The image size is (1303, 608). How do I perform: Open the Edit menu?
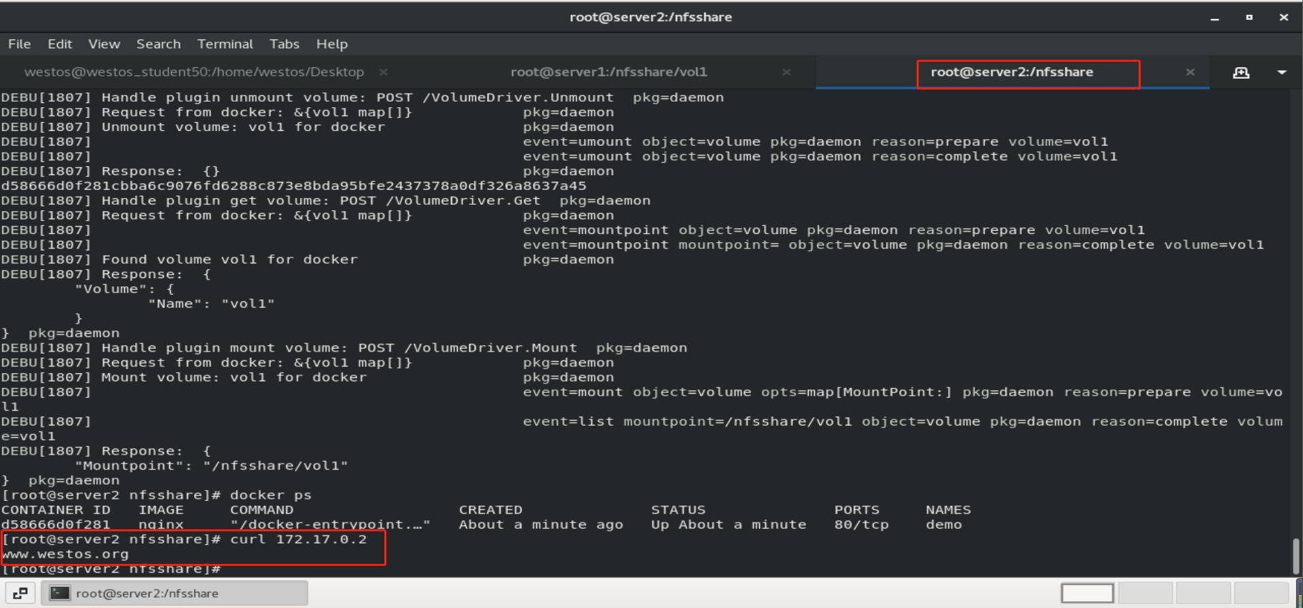point(60,44)
